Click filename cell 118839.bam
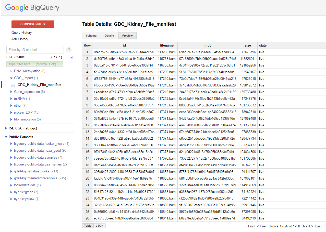 coord(167,205)
